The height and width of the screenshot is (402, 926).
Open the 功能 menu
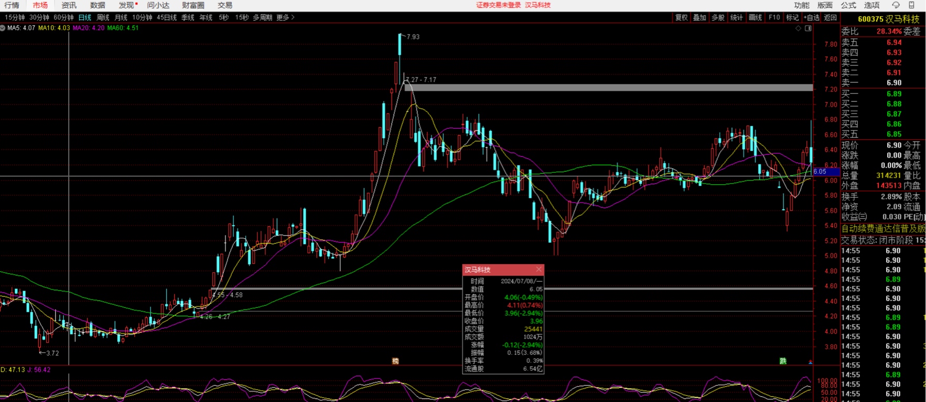click(801, 5)
